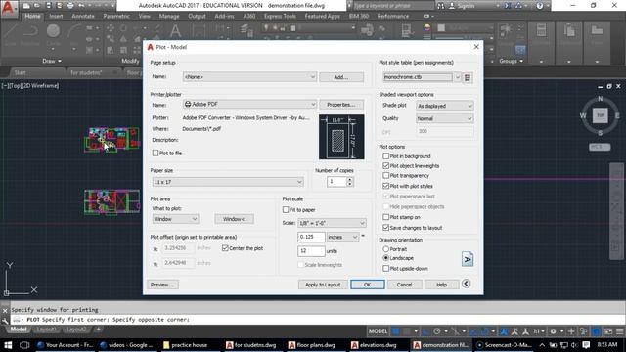Uncheck Plot with plot styles
Screen dimensions: 626x352
[385, 186]
